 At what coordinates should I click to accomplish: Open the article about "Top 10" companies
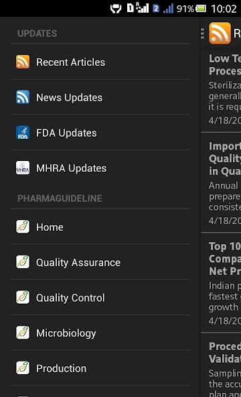[221, 283]
